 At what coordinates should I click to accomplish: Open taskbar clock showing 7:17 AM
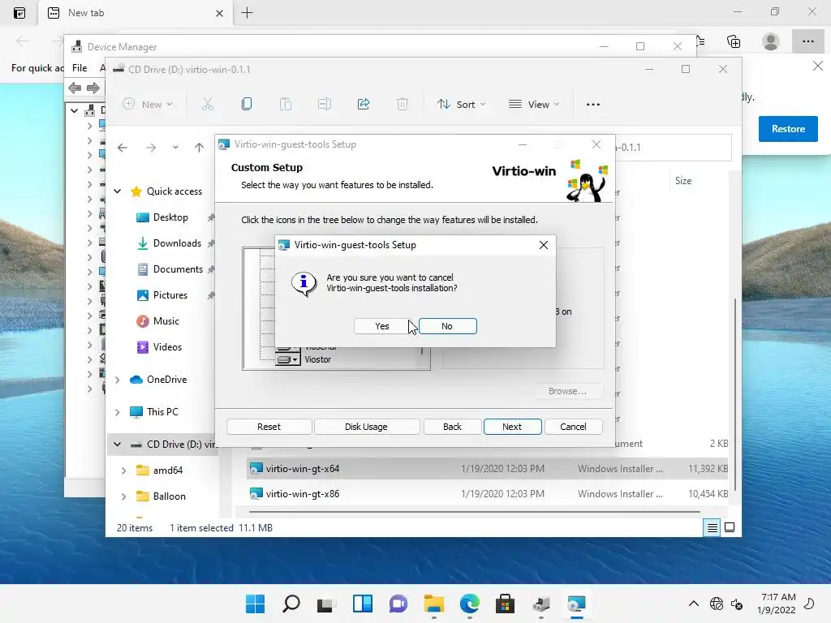pos(777,604)
